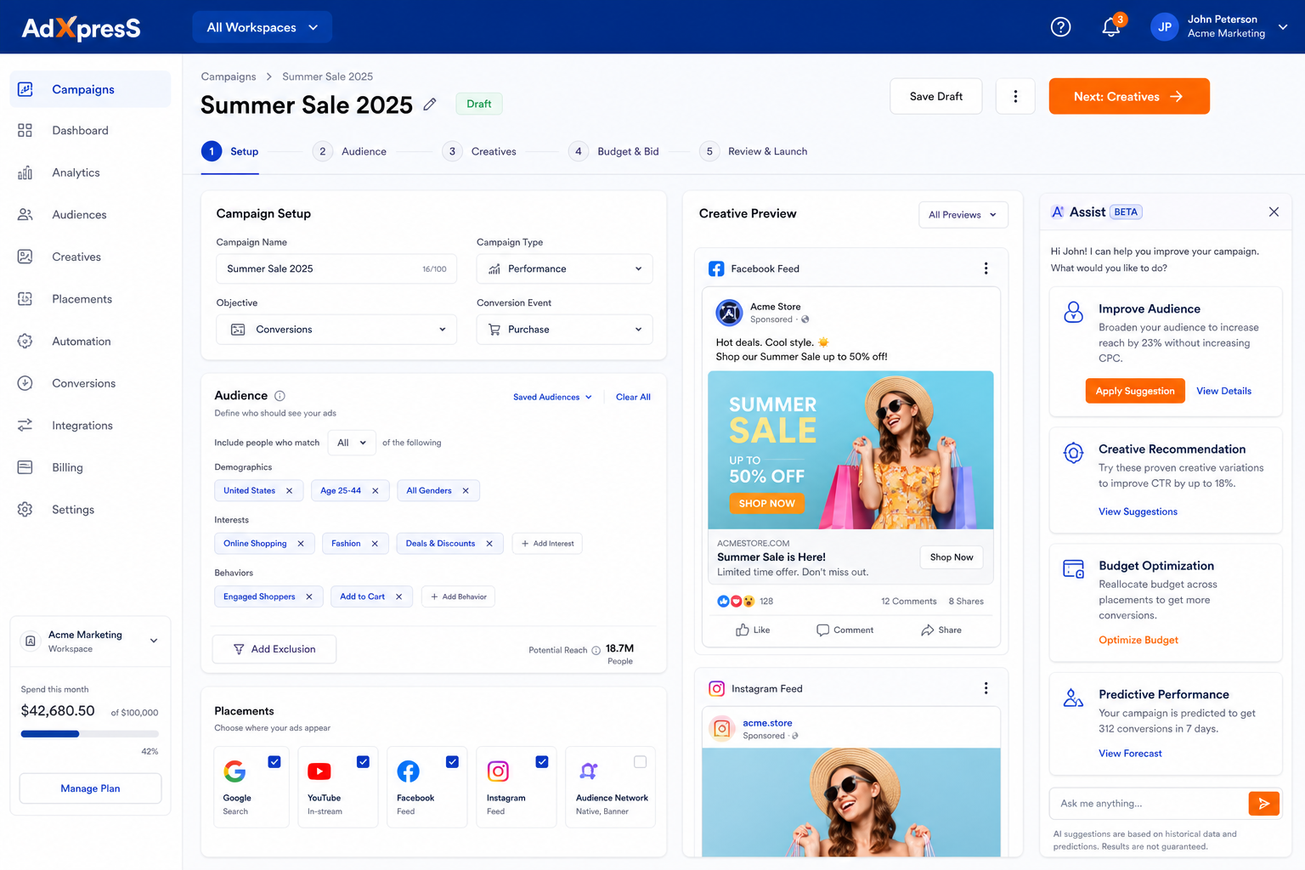Go to Budget & Bid step
1305x870 pixels.
pos(613,151)
